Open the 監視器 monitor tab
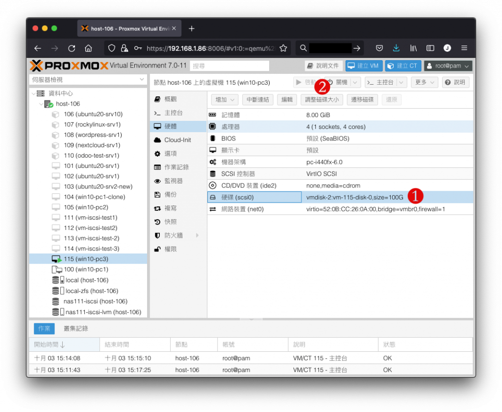The height and width of the screenshot is (412, 502). 178,181
